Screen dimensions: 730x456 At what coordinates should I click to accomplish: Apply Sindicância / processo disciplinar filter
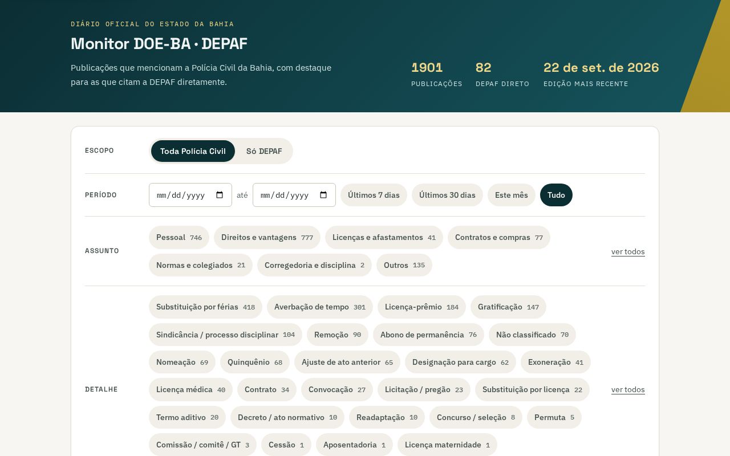225,335
